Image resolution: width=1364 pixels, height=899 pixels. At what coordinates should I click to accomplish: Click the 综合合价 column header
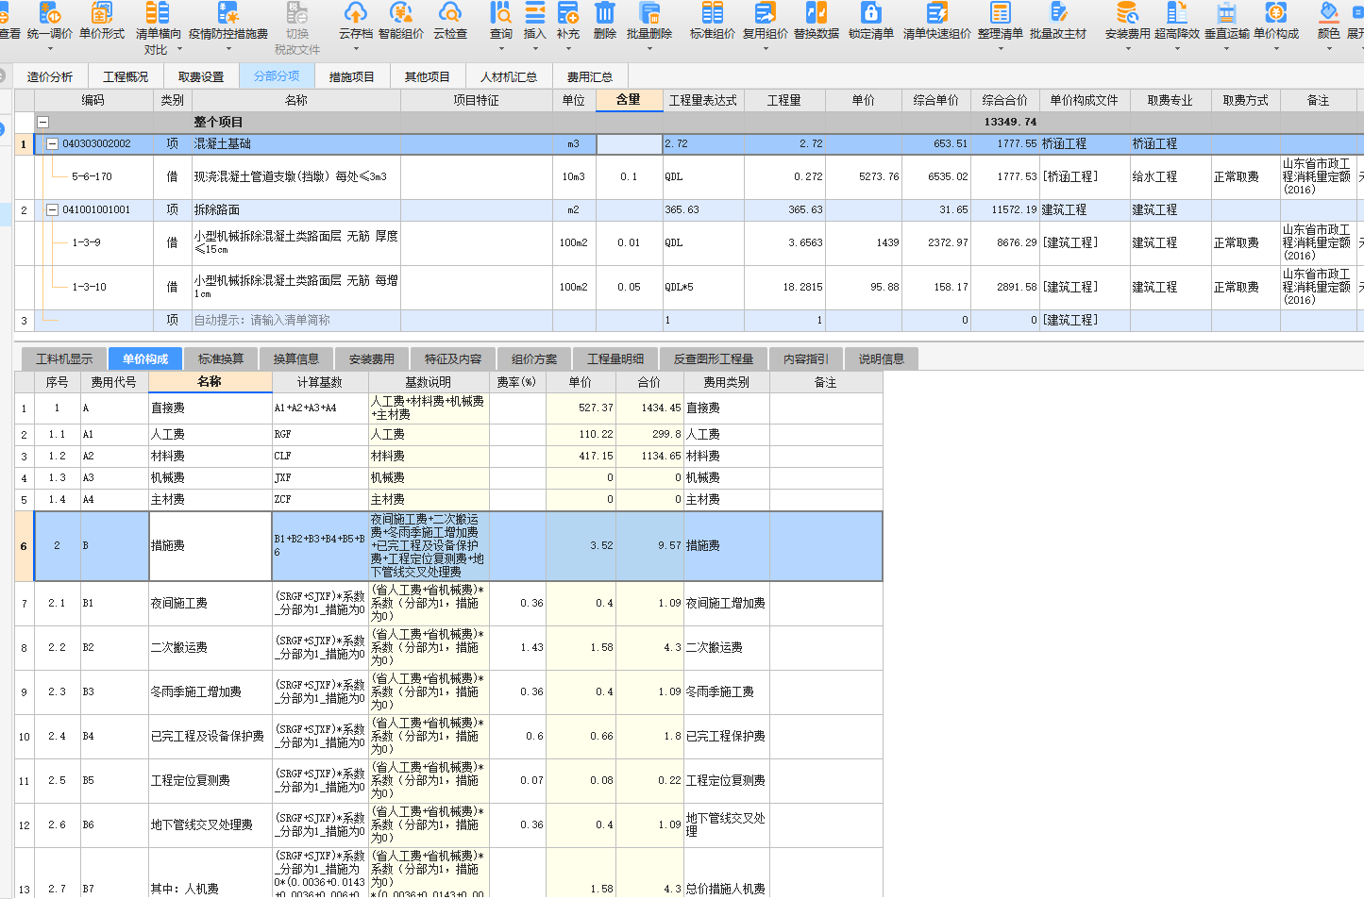point(1004,100)
